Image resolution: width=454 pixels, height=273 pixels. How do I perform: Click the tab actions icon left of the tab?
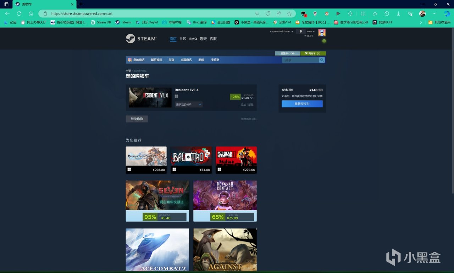tap(6, 4)
